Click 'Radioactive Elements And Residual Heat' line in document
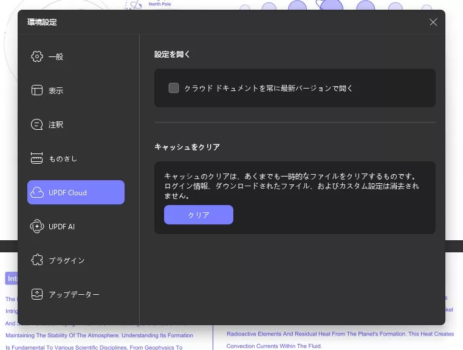Viewport: 463px width, 350px height. [340, 334]
